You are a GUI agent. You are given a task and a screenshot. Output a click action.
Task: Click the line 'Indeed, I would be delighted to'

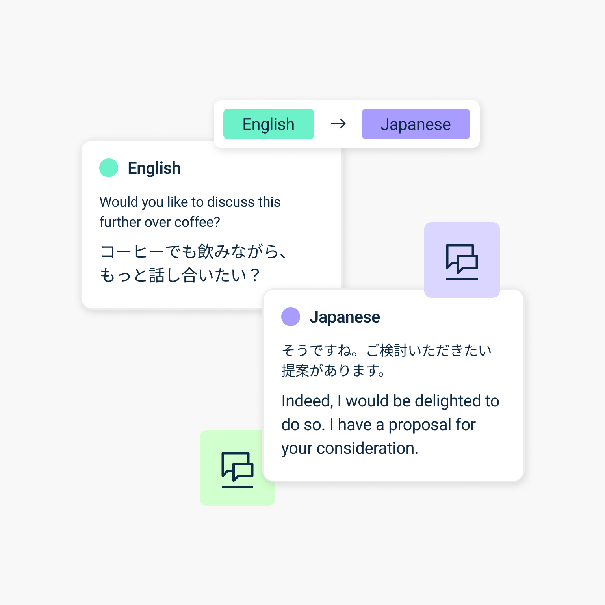point(390,401)
